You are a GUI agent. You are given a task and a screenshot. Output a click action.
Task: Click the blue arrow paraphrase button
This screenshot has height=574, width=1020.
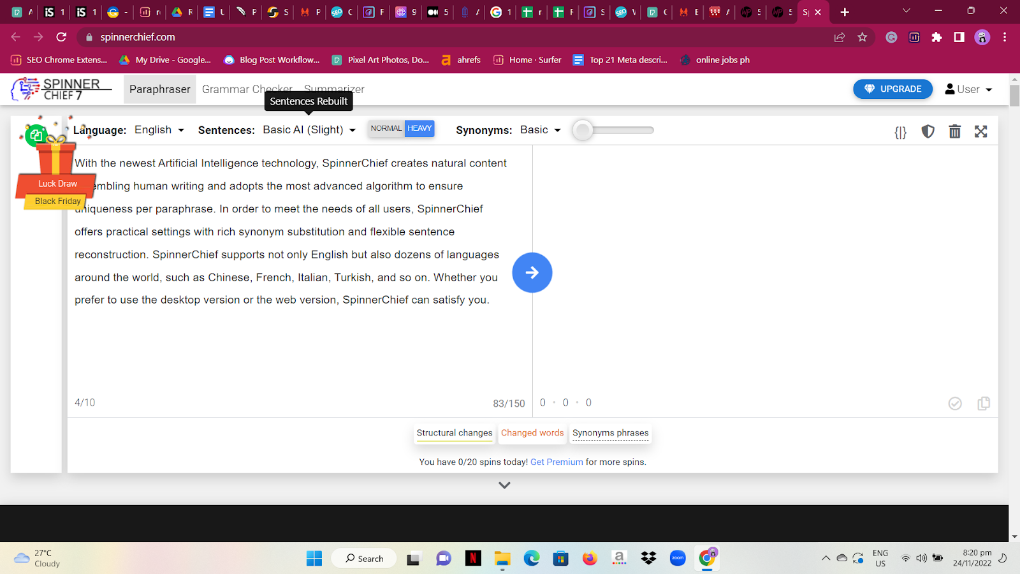[532, 273]
